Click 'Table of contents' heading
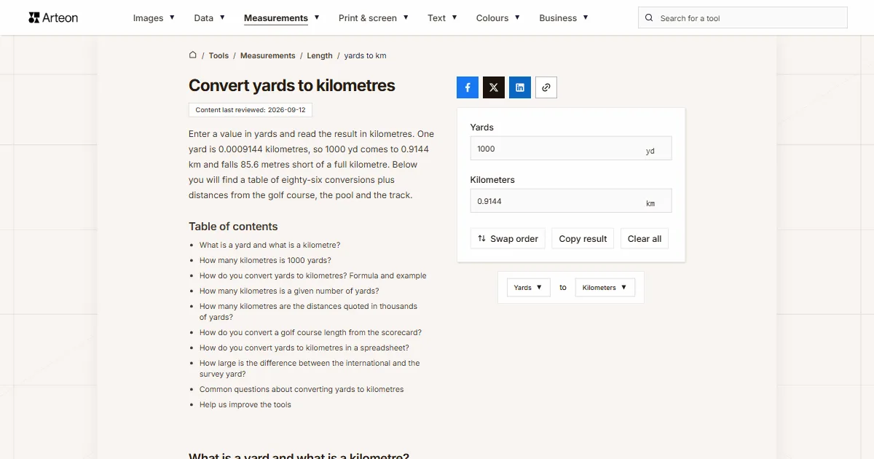 click(233, 227)
